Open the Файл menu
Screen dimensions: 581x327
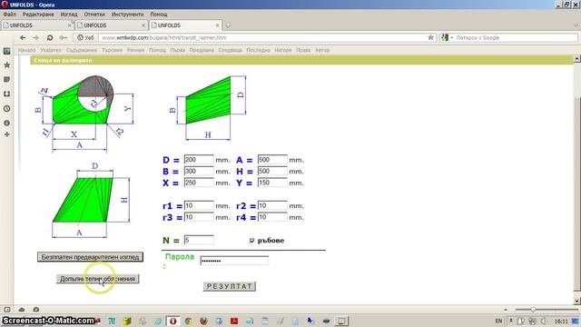click(x=10, y=15)
